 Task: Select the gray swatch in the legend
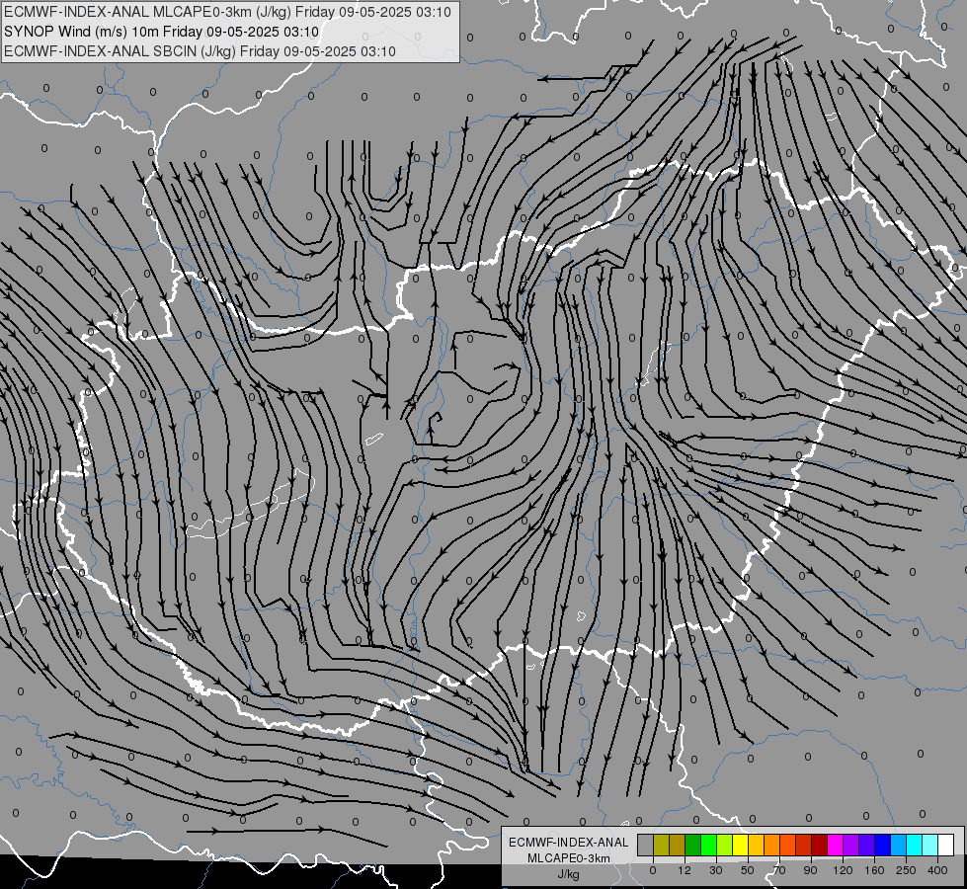tap(646, 846)
